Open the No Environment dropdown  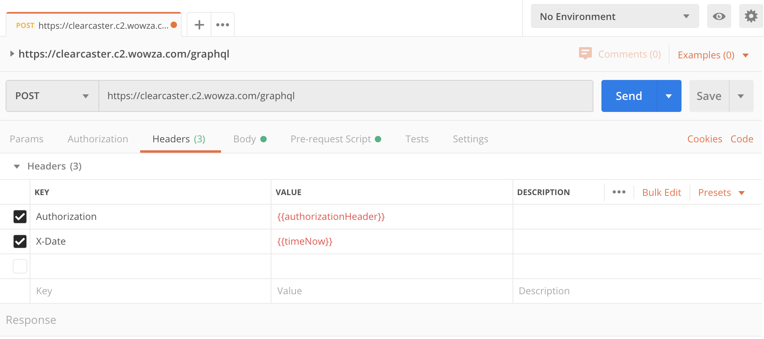pyautogui.click(x=615, y=16)
